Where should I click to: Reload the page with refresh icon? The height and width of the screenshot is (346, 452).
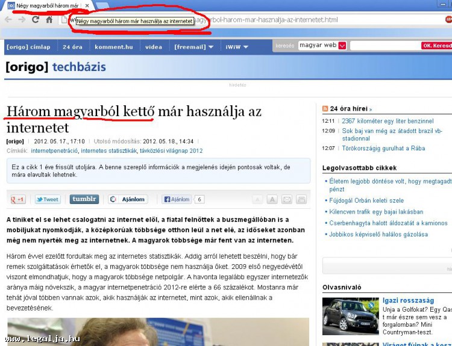tap(35, 20)
